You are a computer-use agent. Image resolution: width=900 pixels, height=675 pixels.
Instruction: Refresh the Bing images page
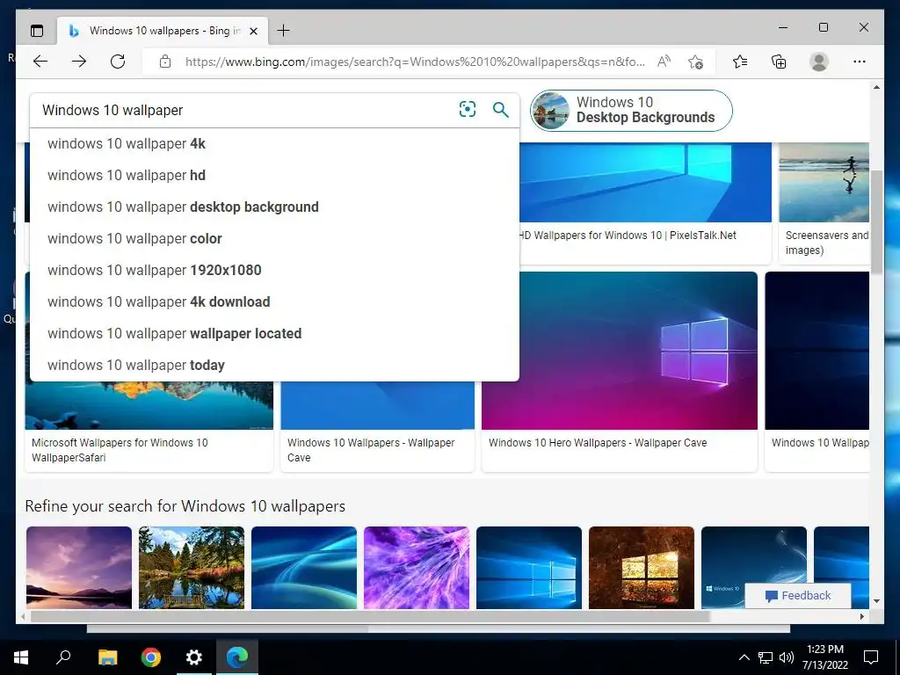click(118, 62)
